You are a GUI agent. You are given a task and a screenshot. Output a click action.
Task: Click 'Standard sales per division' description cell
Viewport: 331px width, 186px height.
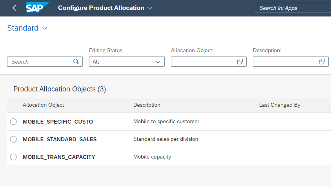pos(166,139)
